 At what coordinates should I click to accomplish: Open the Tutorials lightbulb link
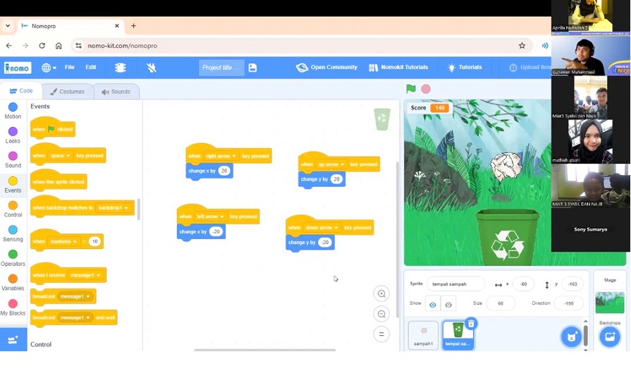[x=465, y=67]
